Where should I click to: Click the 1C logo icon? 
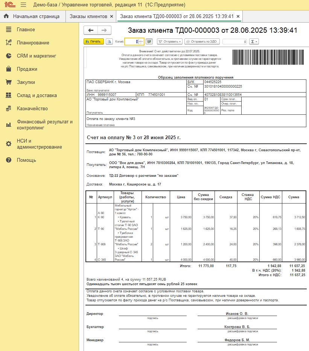tap(10, 5)
